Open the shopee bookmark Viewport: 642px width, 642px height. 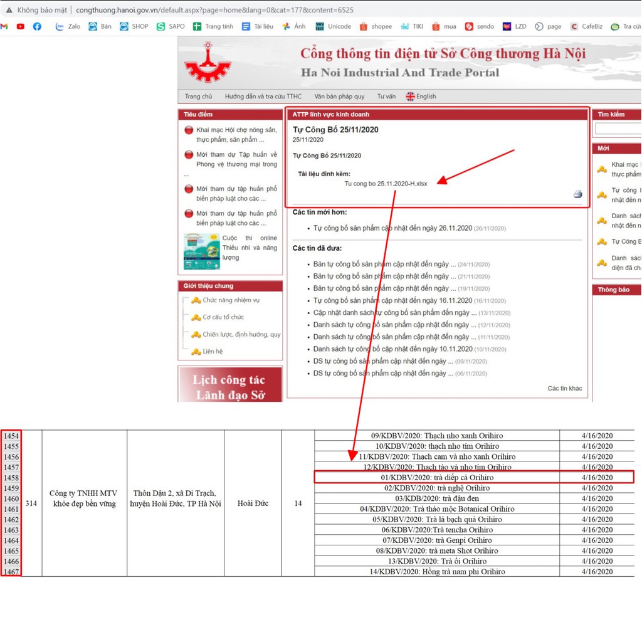coord(376,26)
